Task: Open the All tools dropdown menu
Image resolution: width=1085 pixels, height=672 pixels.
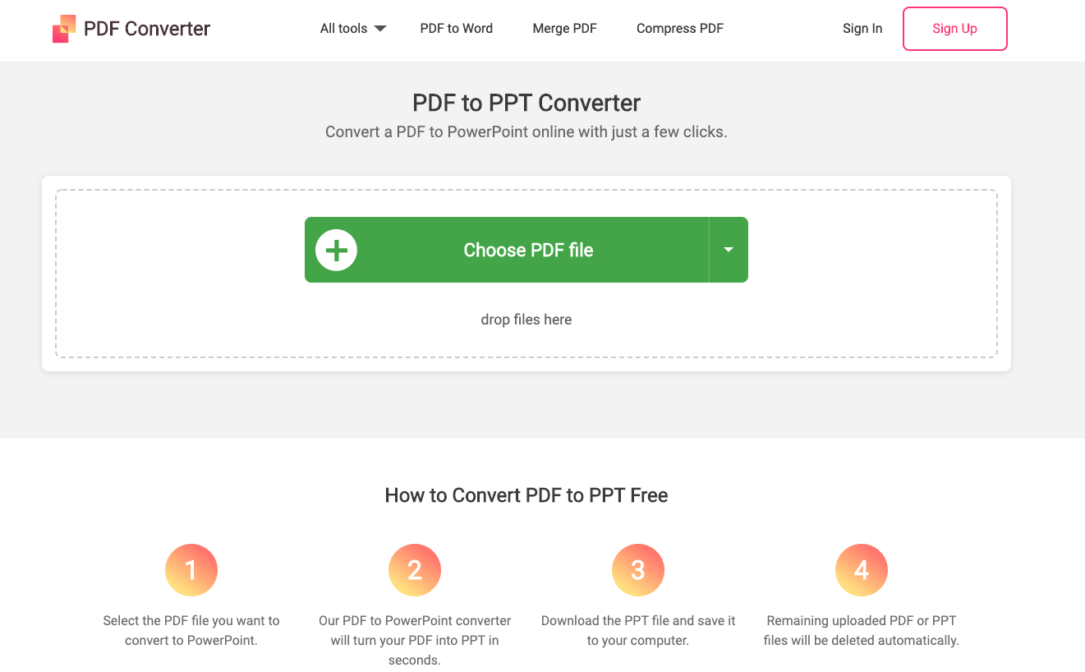Action: pos(345,28)
